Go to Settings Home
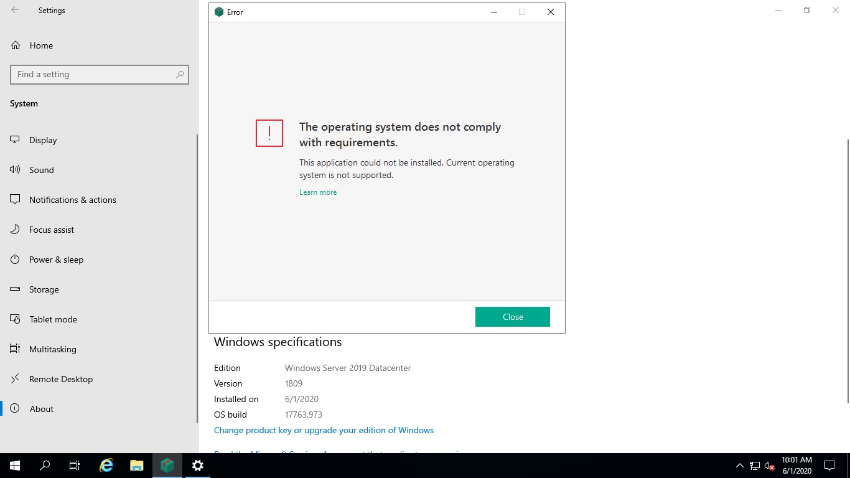Screen dimensions: 850x478 coord(100,45)
